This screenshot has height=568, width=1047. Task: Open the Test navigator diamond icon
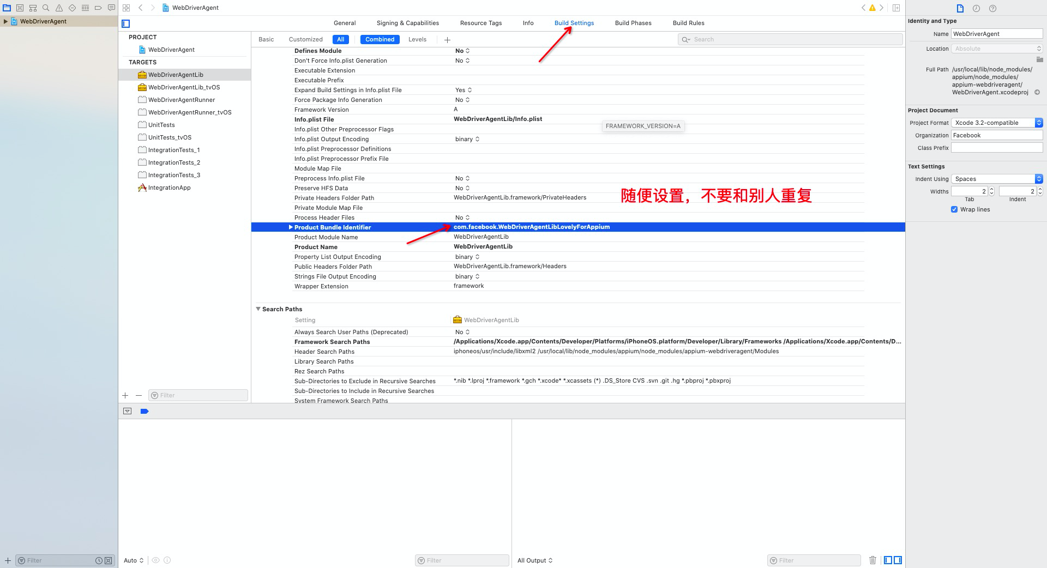click(x=72, y=8)
